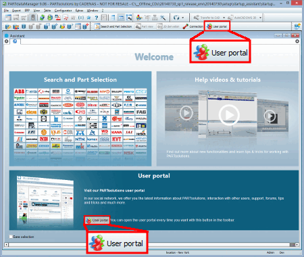Click the Help videos & tutorials heading

228,80
